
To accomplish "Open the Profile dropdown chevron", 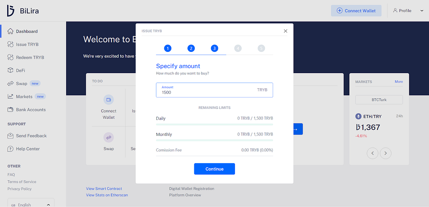I will pyautogui.click(x=421, y=10).
